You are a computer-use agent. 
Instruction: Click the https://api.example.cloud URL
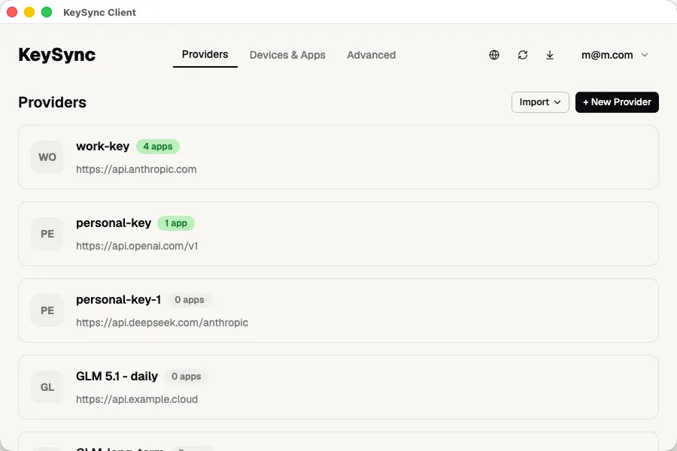(x=137, y=399)
